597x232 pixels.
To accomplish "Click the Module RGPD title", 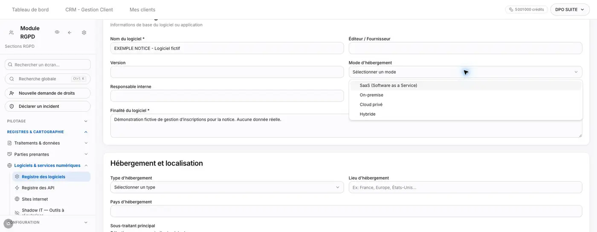I will click(30, 32).
